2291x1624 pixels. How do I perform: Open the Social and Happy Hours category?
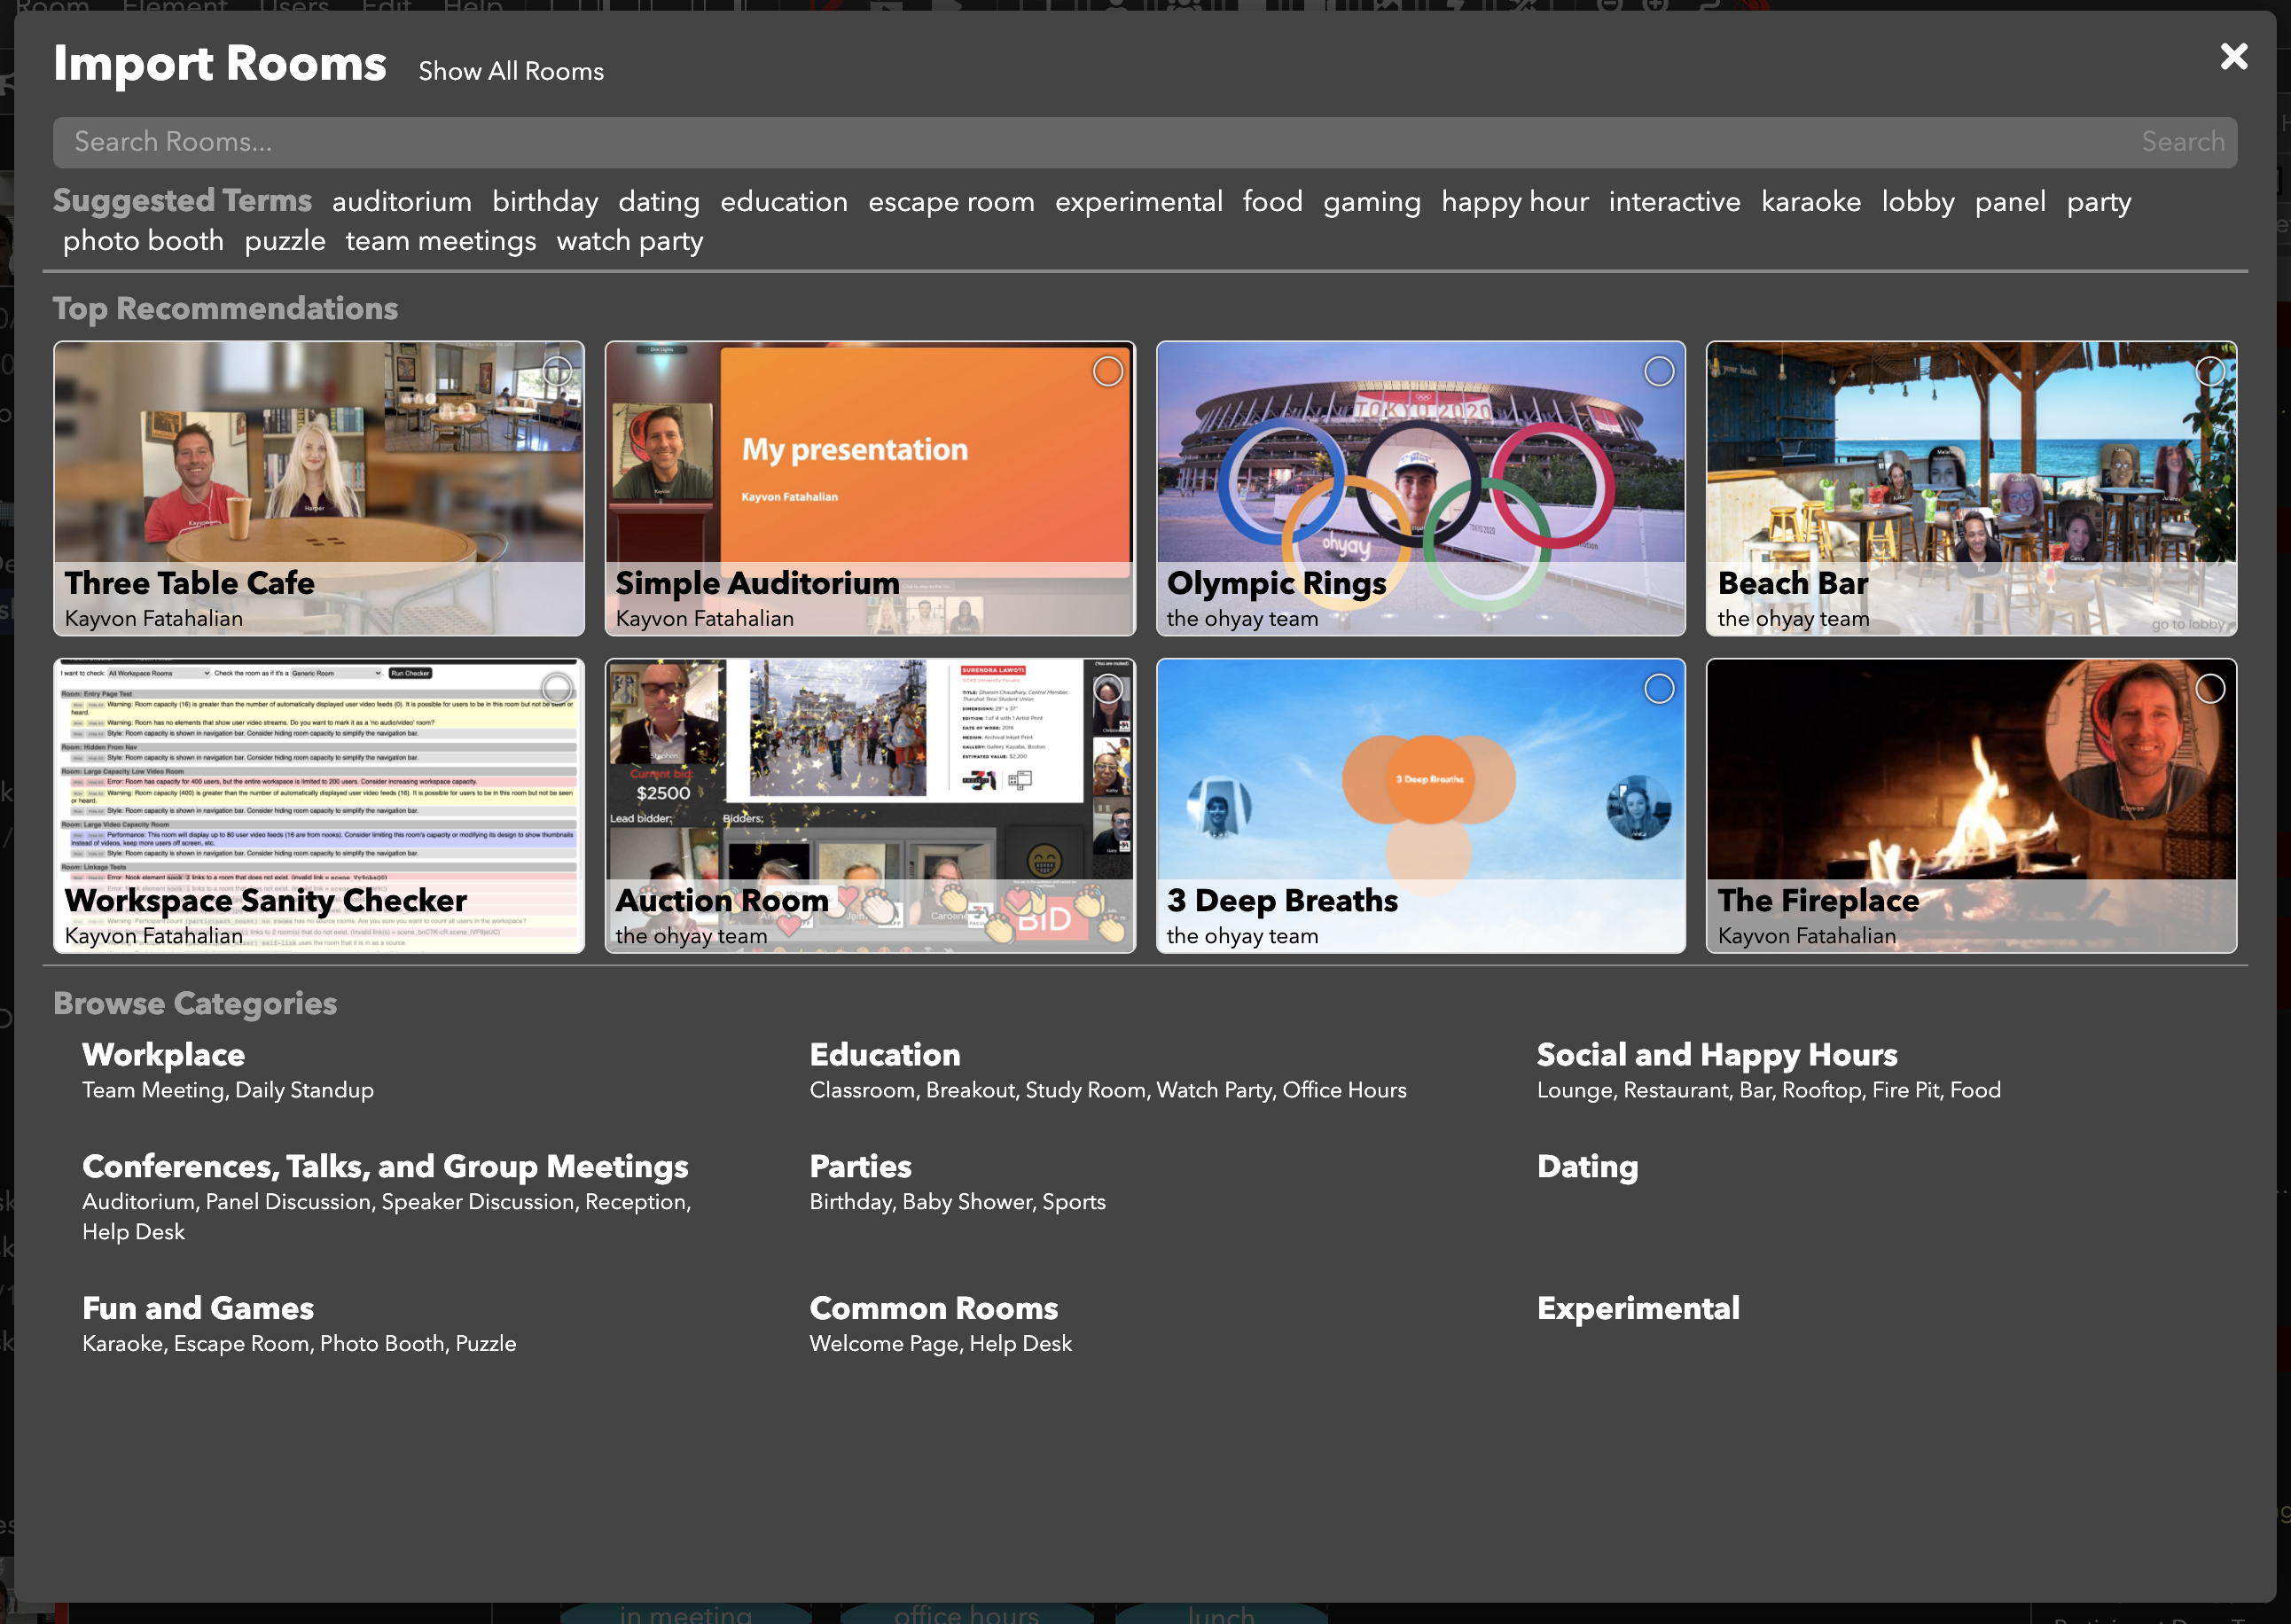coord(1716,1054)
